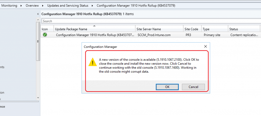Click the Icon column header
This screenshot has height=116, width=261.
(x=47, y=29)
